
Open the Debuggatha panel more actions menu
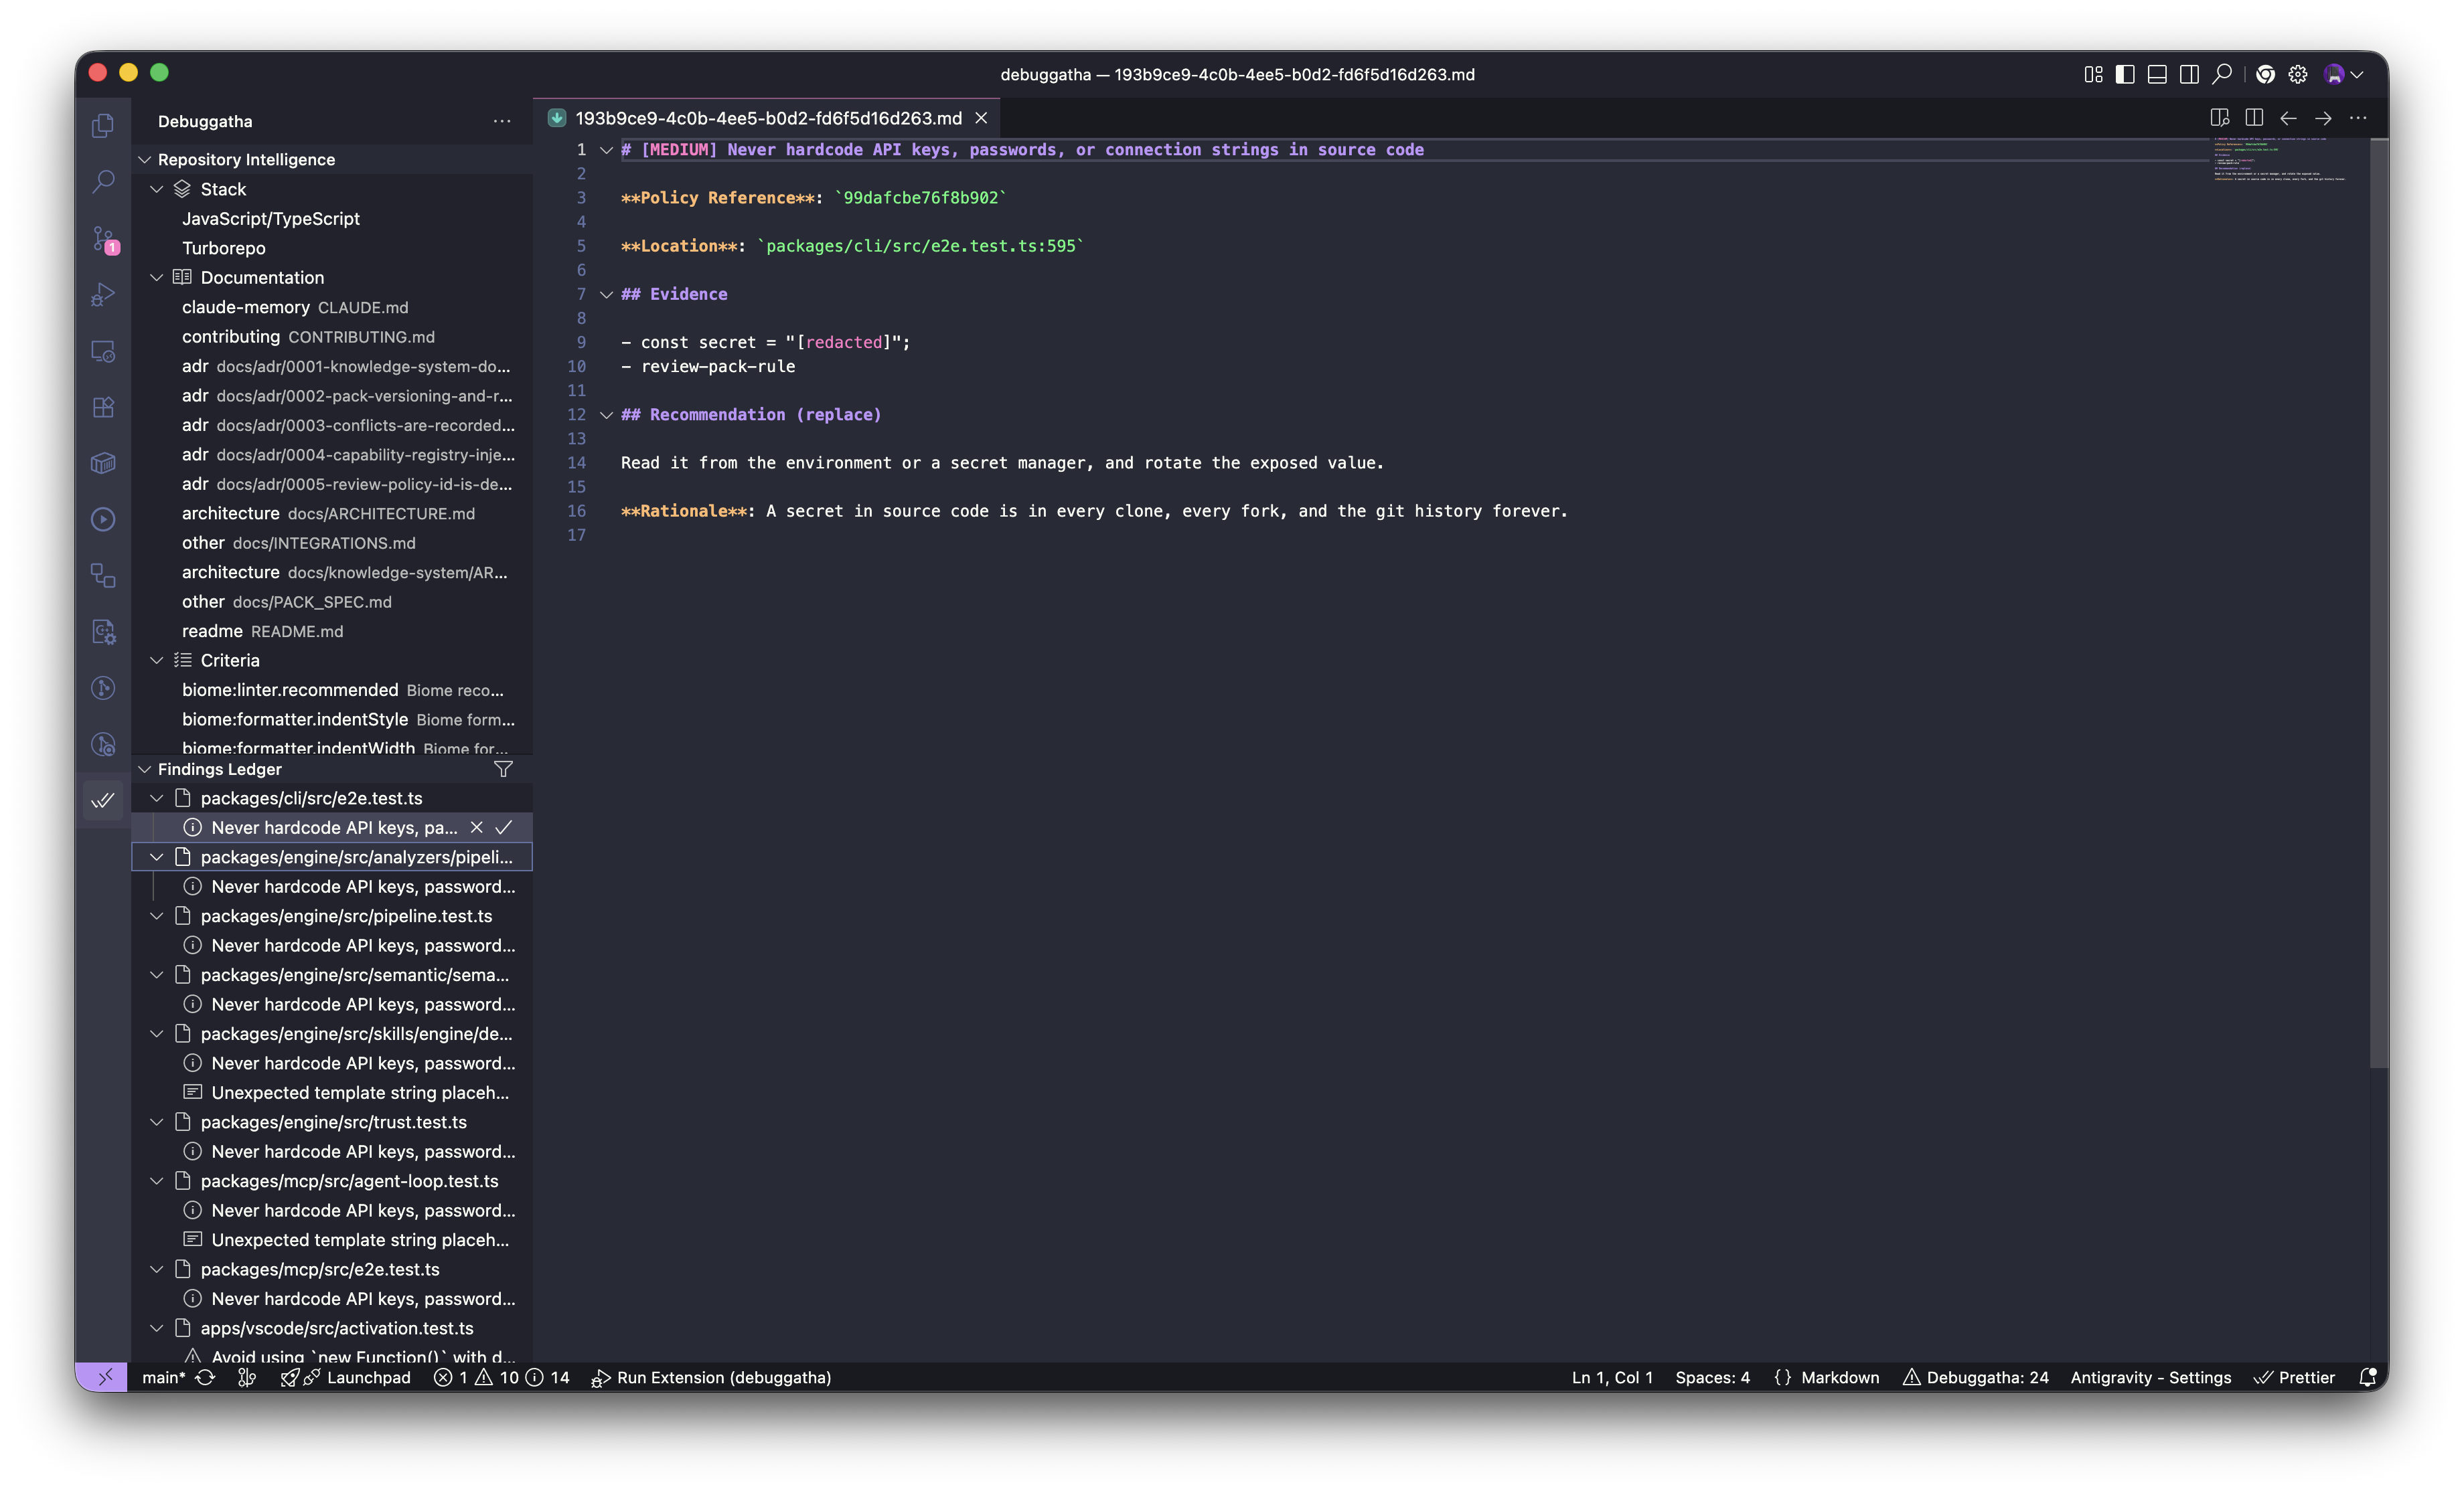502,121
